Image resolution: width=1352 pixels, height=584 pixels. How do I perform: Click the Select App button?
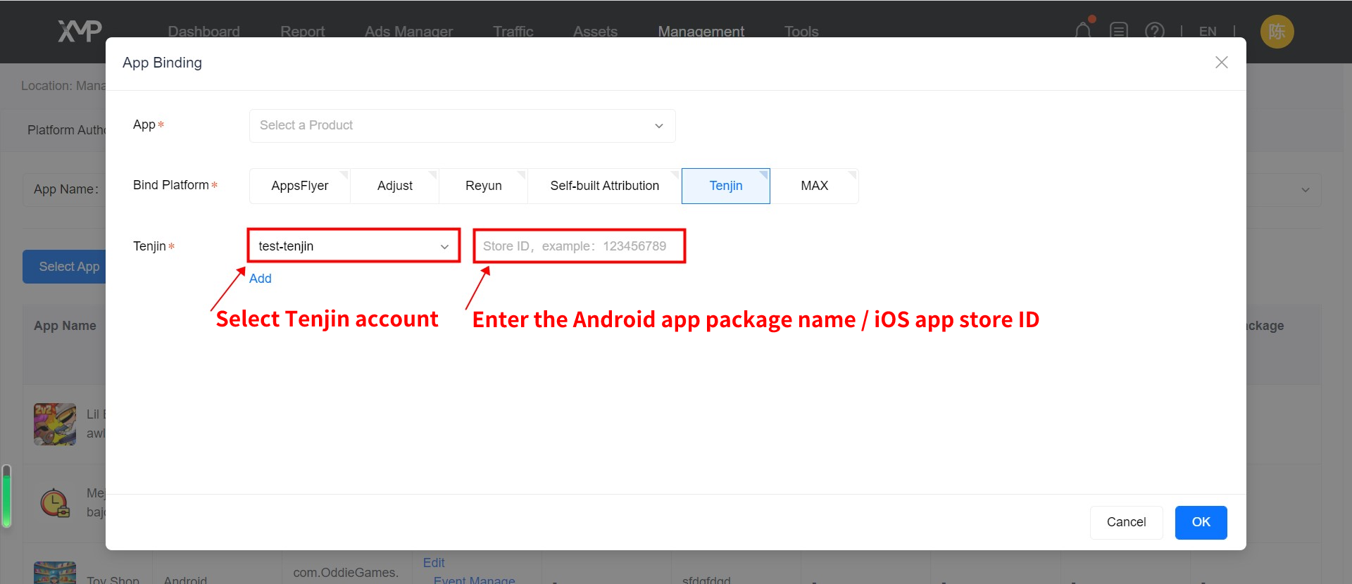65,267
